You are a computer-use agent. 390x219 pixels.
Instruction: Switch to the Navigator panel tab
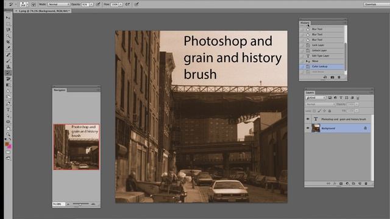pos(60,90)
